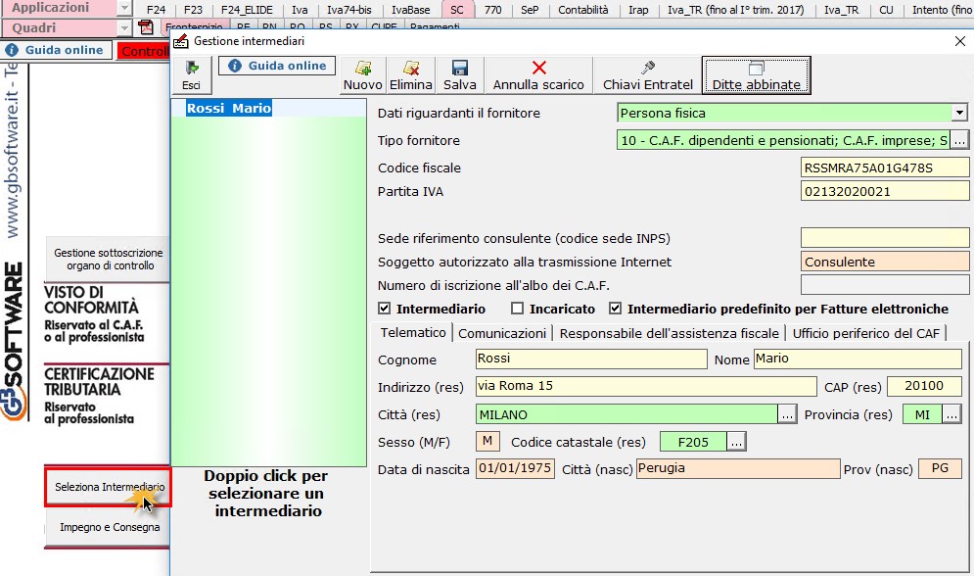Click the Codice fiscale input field
The width and height of the screenshot is (974, 576).
coord(884,168)
